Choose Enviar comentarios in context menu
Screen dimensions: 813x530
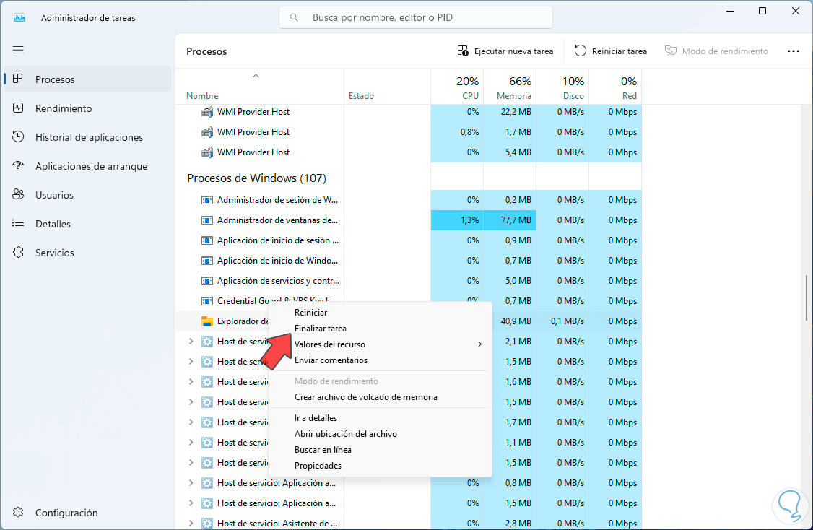pyautogui.click(x=331, y=360)
